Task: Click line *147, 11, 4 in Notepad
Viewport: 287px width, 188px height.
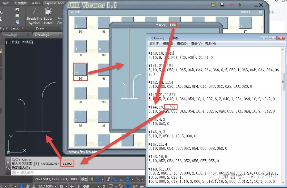Action: point(158,144)
